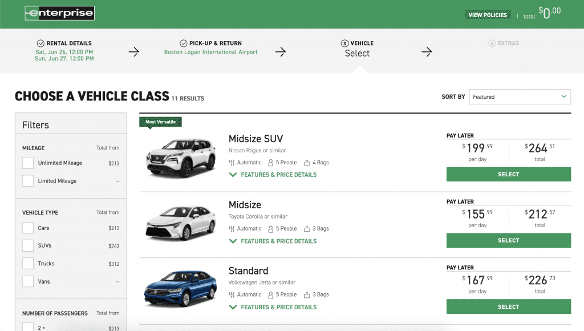This screenshot has height=331, width=584.
Task: Click the Rental Details checkmark icon
Action: click(x=40, y=43)
